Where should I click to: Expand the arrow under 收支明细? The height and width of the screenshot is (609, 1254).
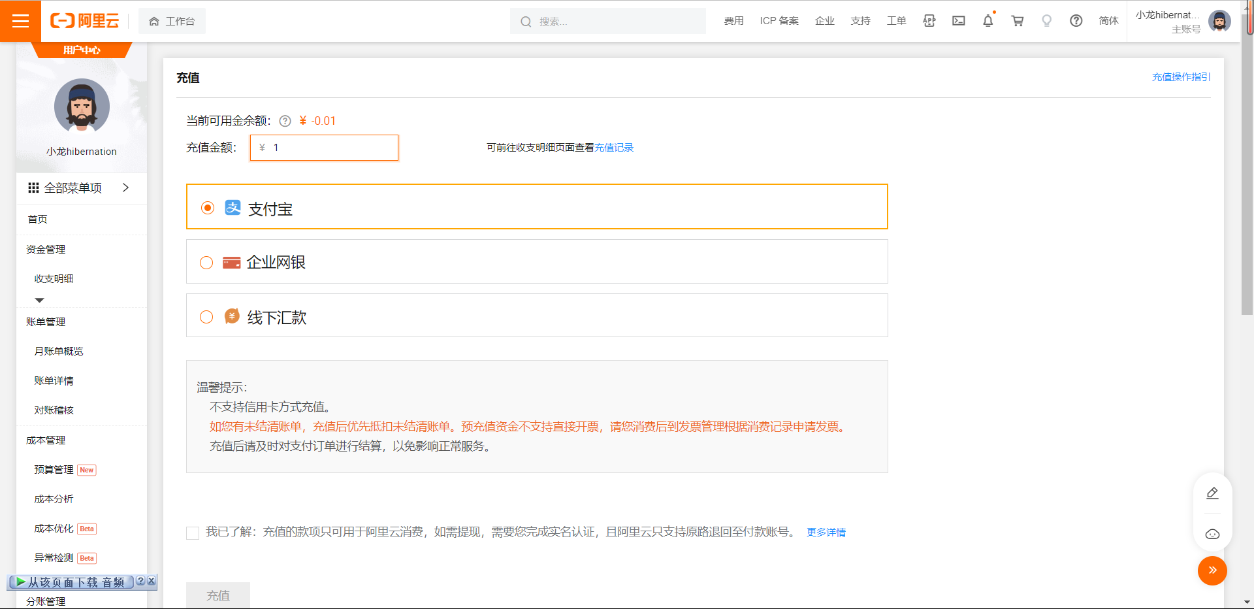point(39,300)
